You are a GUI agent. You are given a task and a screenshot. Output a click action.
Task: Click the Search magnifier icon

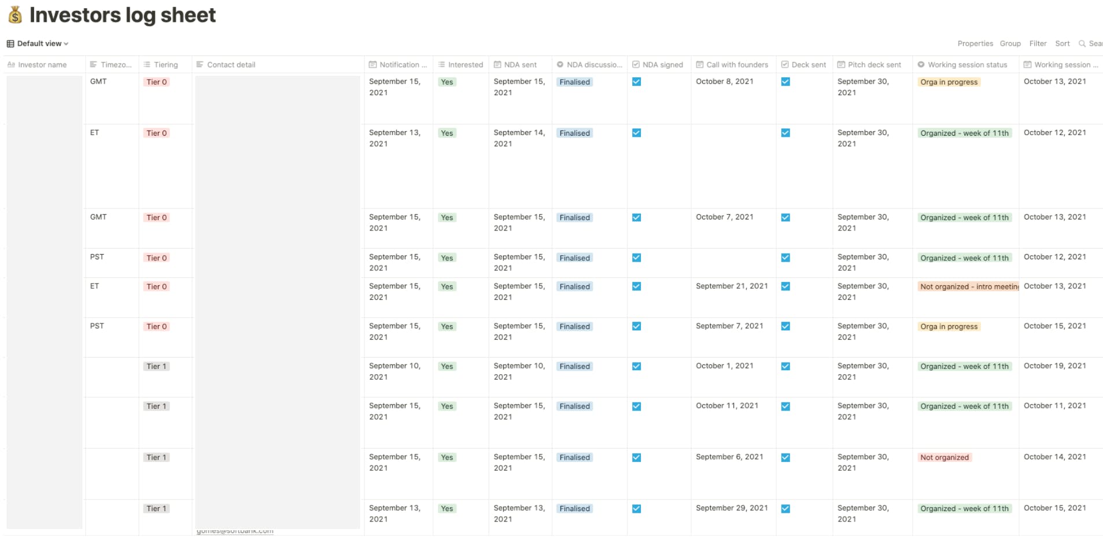tap(1082, 43)
